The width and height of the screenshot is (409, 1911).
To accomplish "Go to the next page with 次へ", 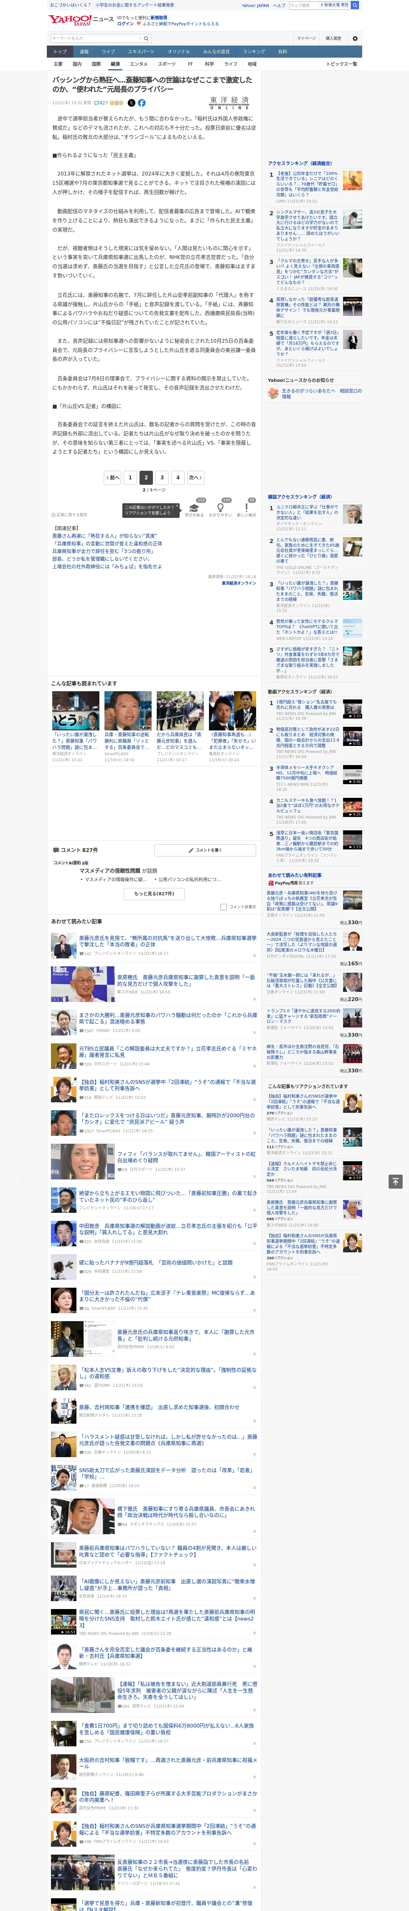I will click(195, 478).
